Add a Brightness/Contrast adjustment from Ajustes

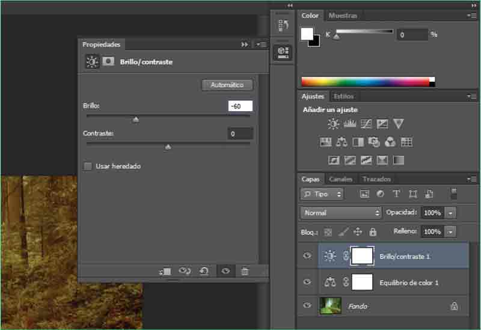[333, 124]
